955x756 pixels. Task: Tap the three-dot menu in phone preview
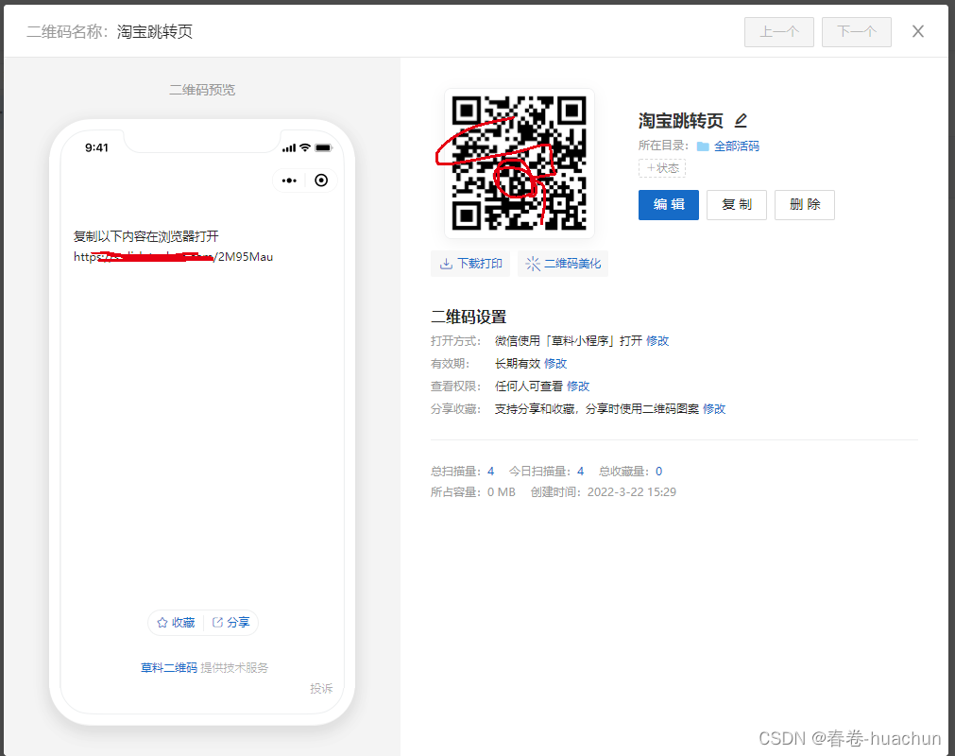pyautogui.click(x=289, y=180)
